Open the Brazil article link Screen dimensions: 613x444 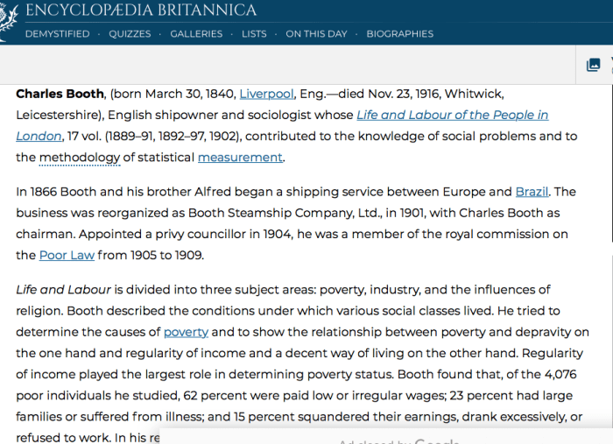[x=532, y=192]
